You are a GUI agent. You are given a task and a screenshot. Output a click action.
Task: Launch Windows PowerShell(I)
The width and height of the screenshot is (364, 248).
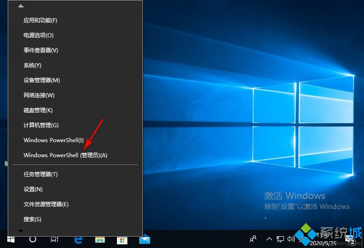click(x=75, y=140)
